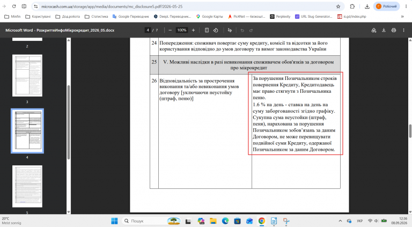Save PDF to Google Drive icon

coord(373,30)
